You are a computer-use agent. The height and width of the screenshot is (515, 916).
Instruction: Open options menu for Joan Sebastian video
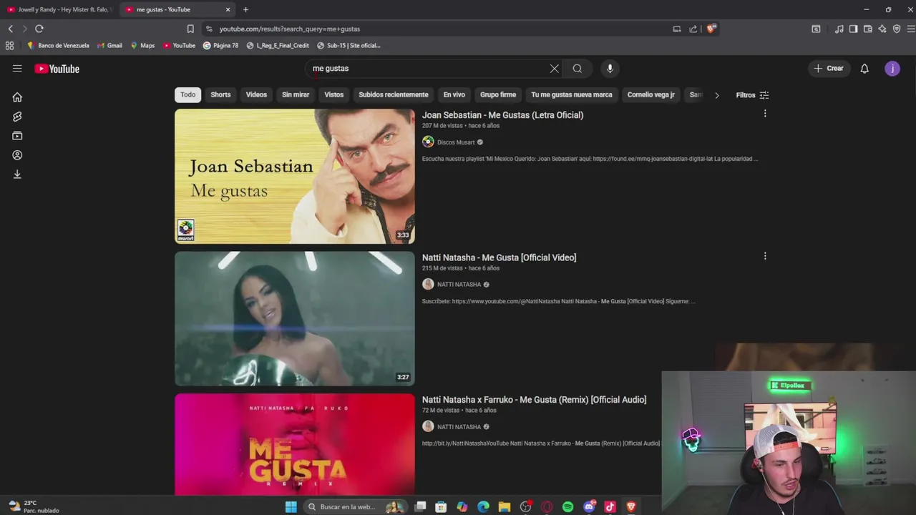765,114
